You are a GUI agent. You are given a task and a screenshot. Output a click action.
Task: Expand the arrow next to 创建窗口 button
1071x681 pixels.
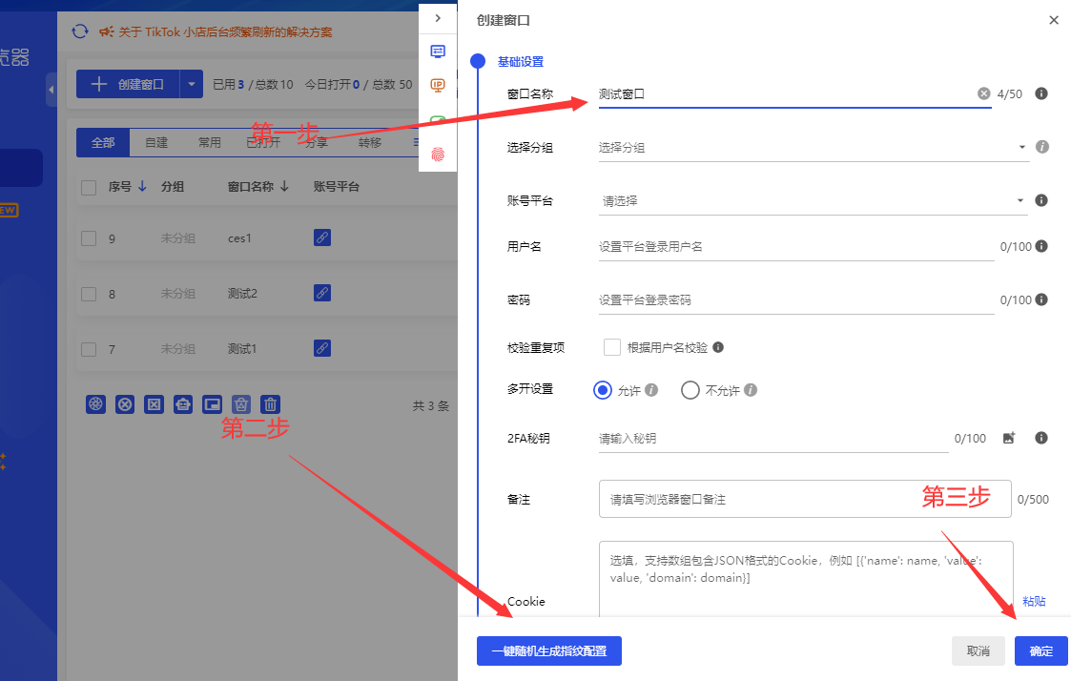(x=192, y=84)
